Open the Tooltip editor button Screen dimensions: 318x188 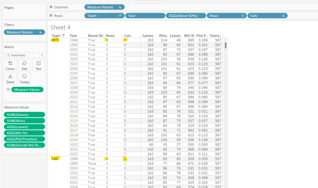coord(24,79)
